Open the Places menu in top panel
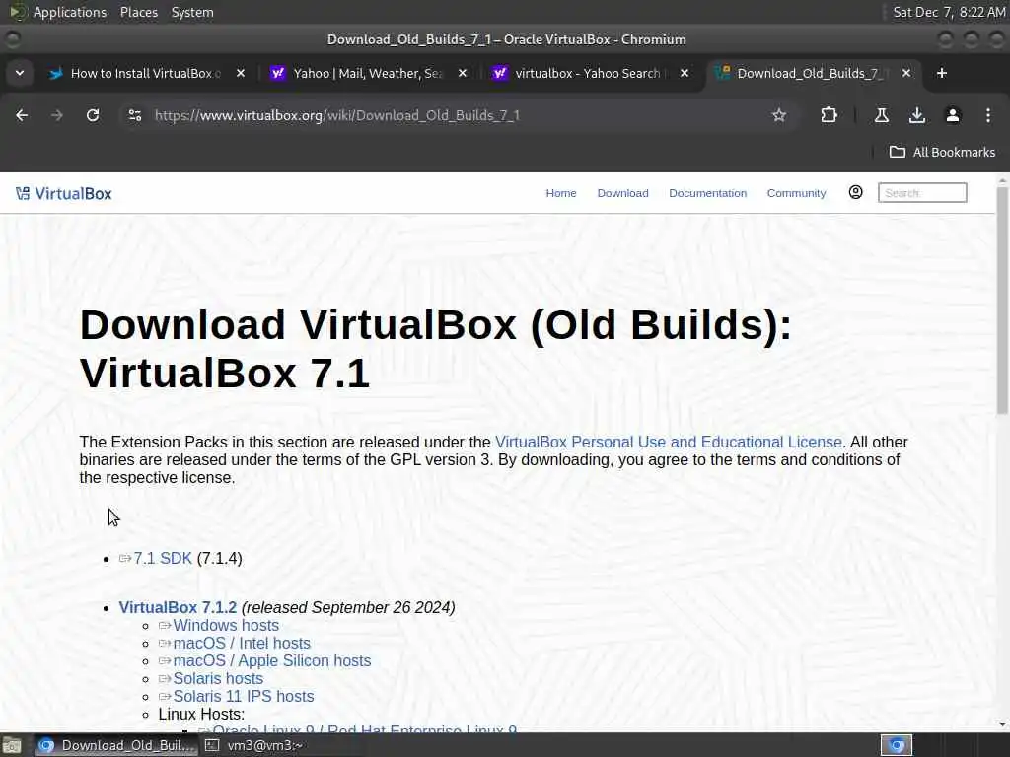Screen dimensions: 1010x757 click(x=138, y=12)
